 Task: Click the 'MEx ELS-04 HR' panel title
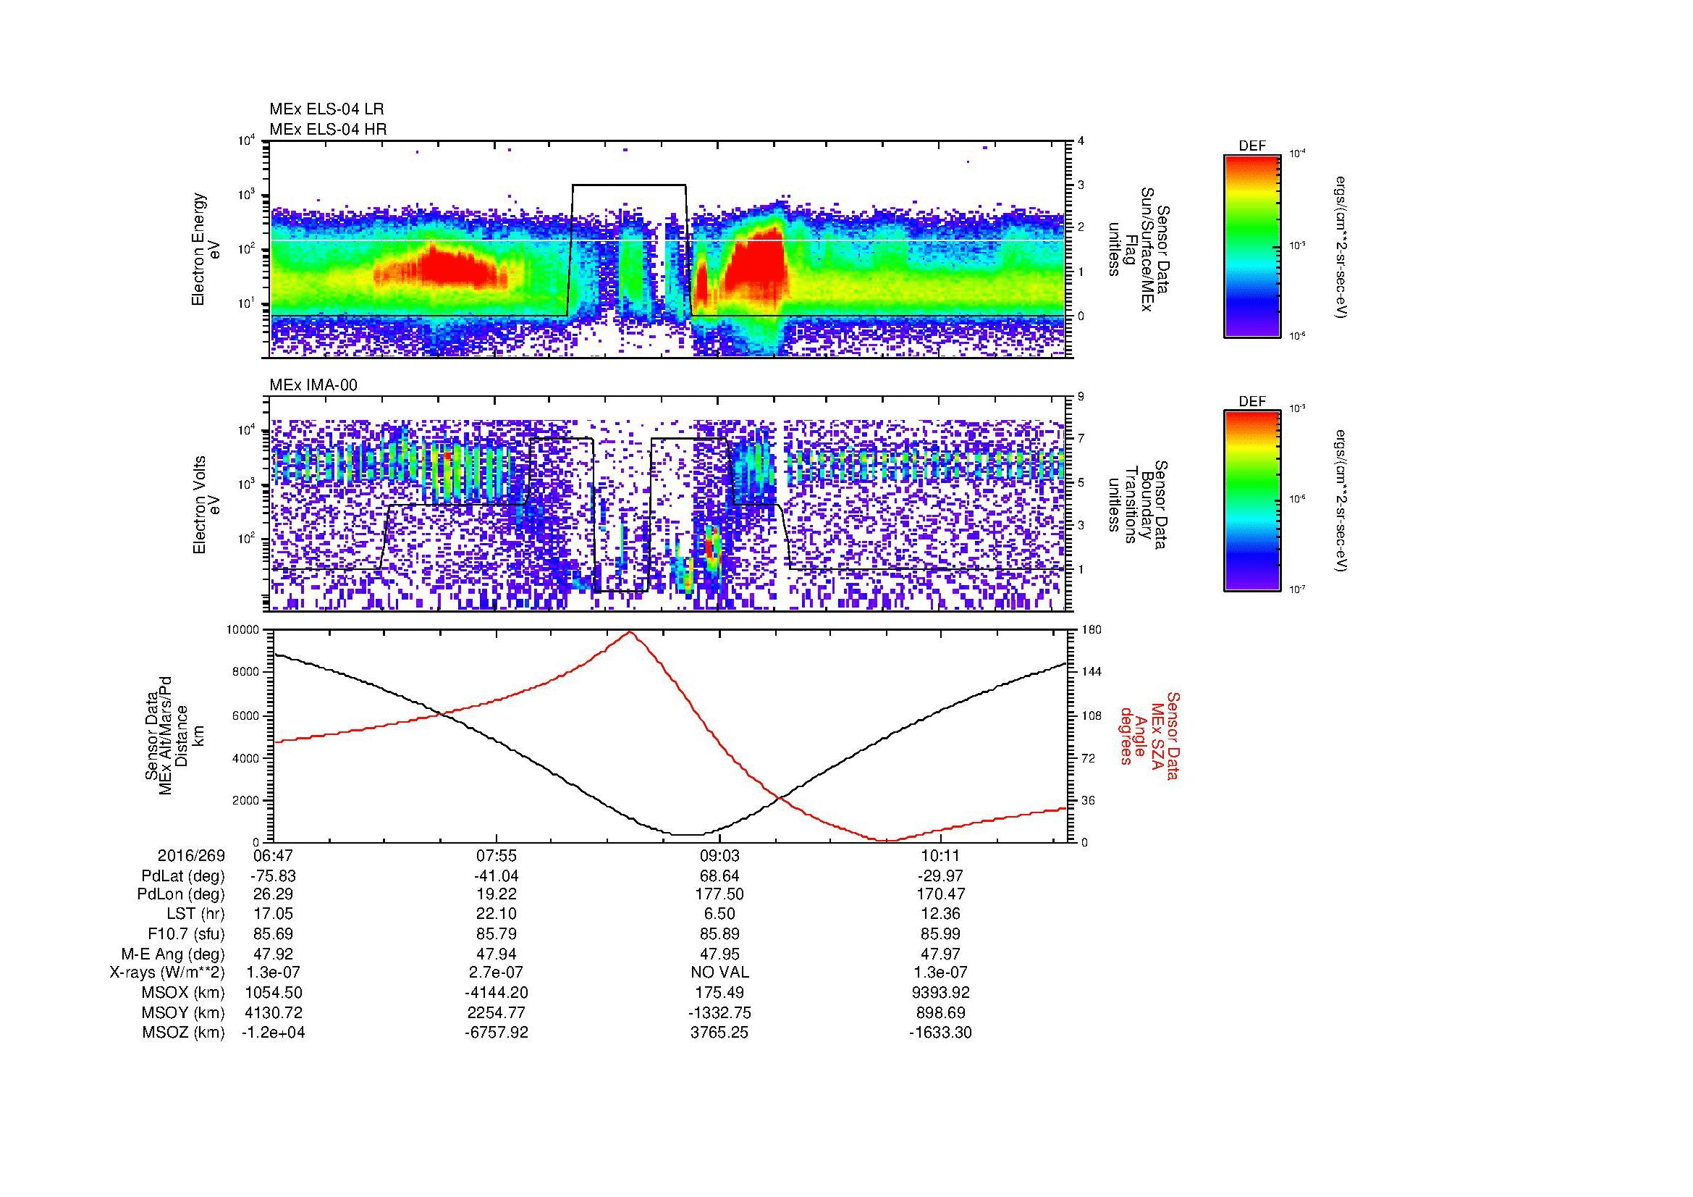328,130
